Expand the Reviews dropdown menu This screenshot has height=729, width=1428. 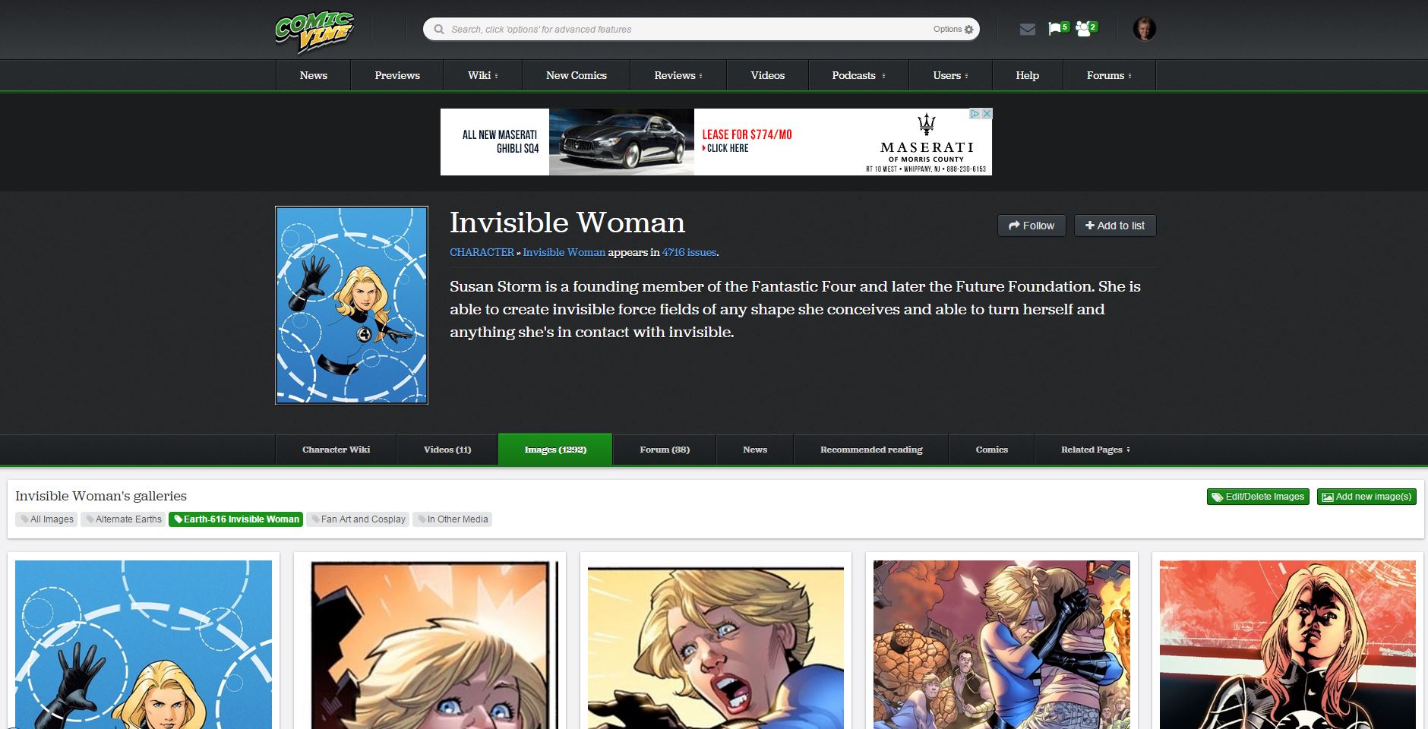click(x=678, y=75)
